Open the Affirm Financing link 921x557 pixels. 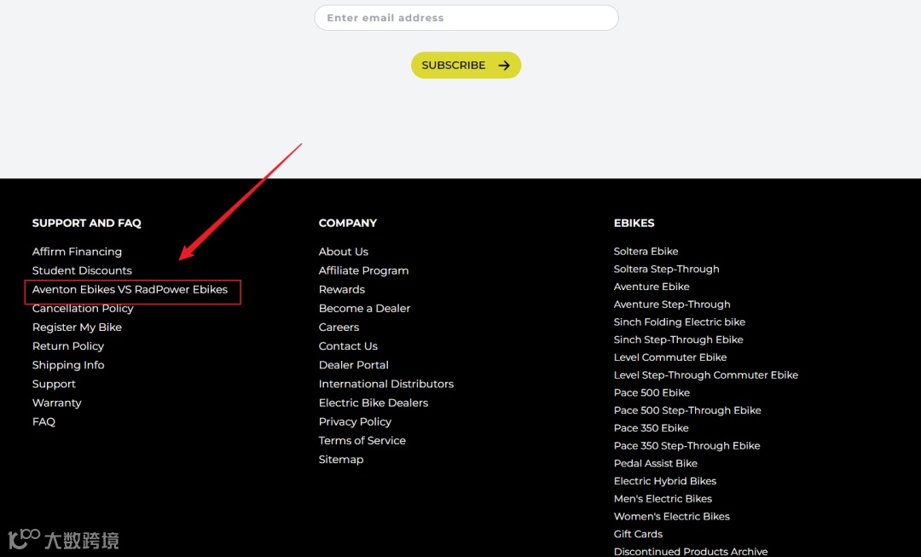tap(77, 252)
